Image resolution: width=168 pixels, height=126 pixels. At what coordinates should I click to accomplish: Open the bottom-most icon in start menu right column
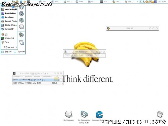[x=22, y=43]
